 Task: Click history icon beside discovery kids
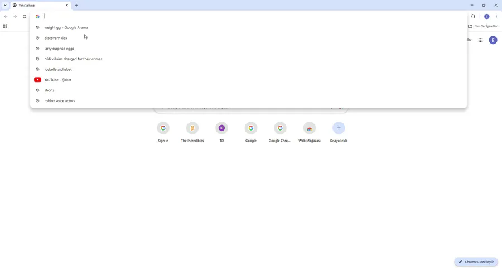click(37, 38)
